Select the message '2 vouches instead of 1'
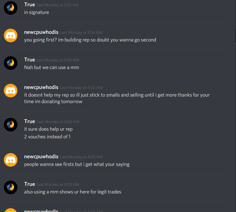Screen dimensions: 236x212 [47, 137]
